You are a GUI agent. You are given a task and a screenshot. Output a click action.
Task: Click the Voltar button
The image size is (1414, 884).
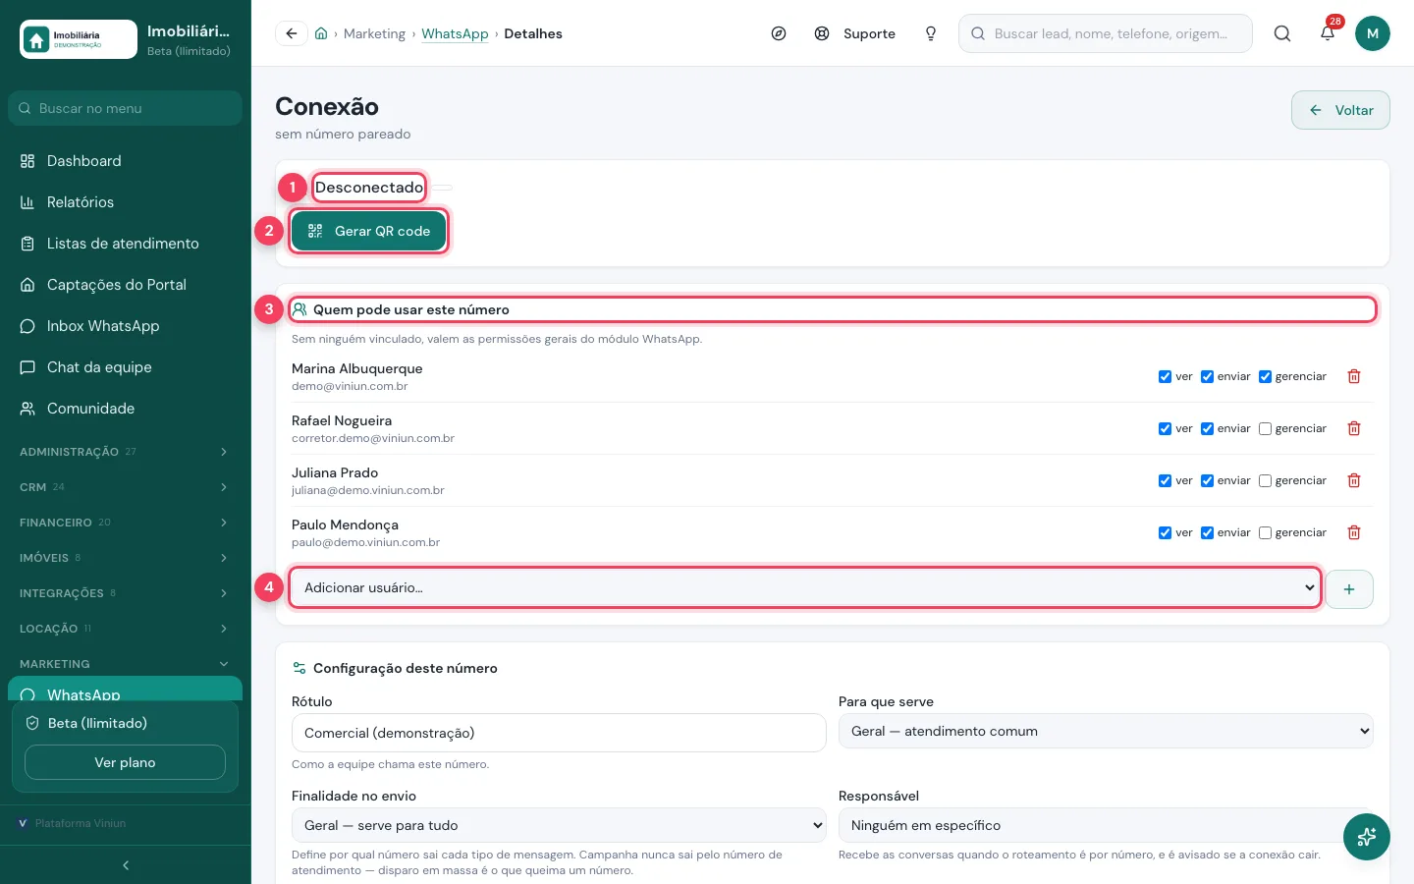pos(1340,110)
